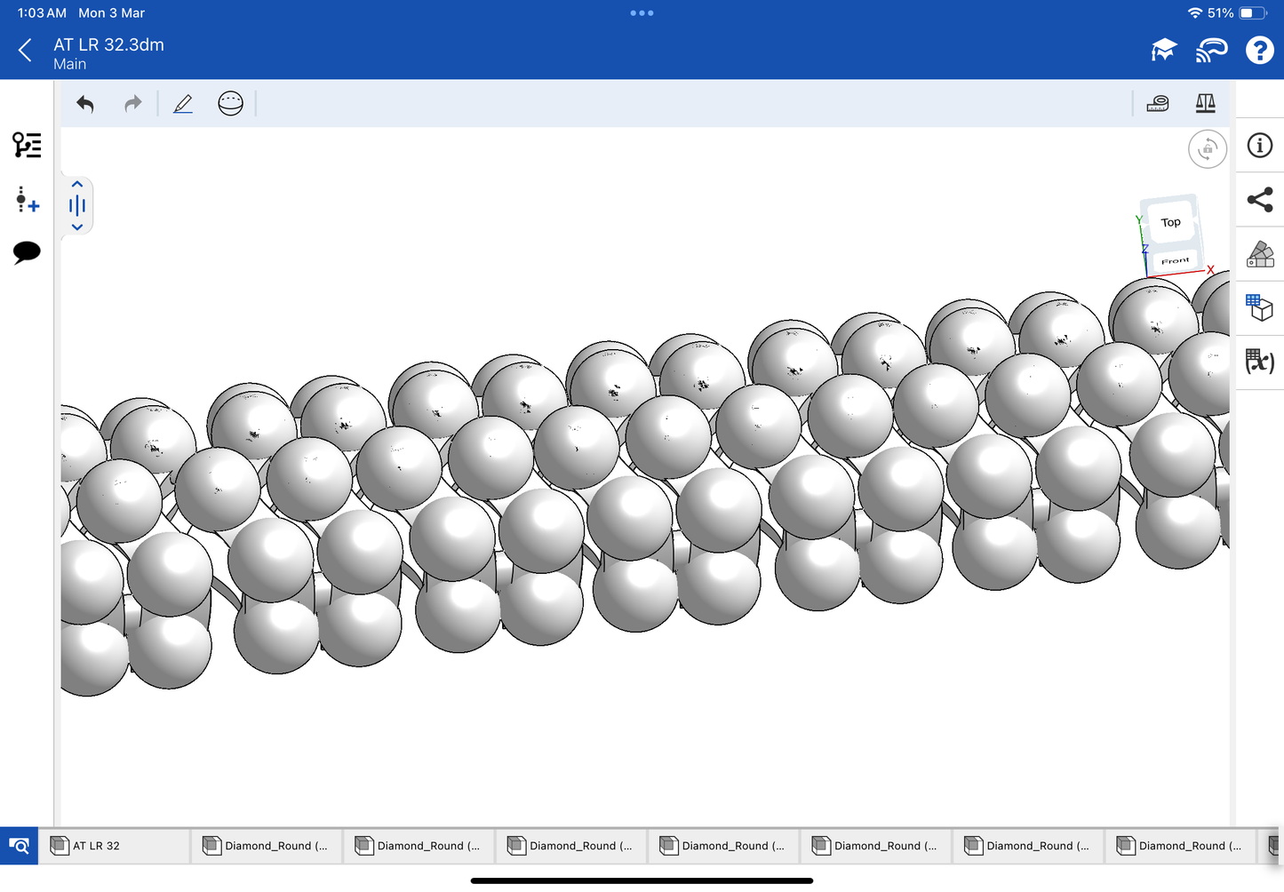
Task: Switch to the AT LR 32 tab
Action: (x=116, y=846)
